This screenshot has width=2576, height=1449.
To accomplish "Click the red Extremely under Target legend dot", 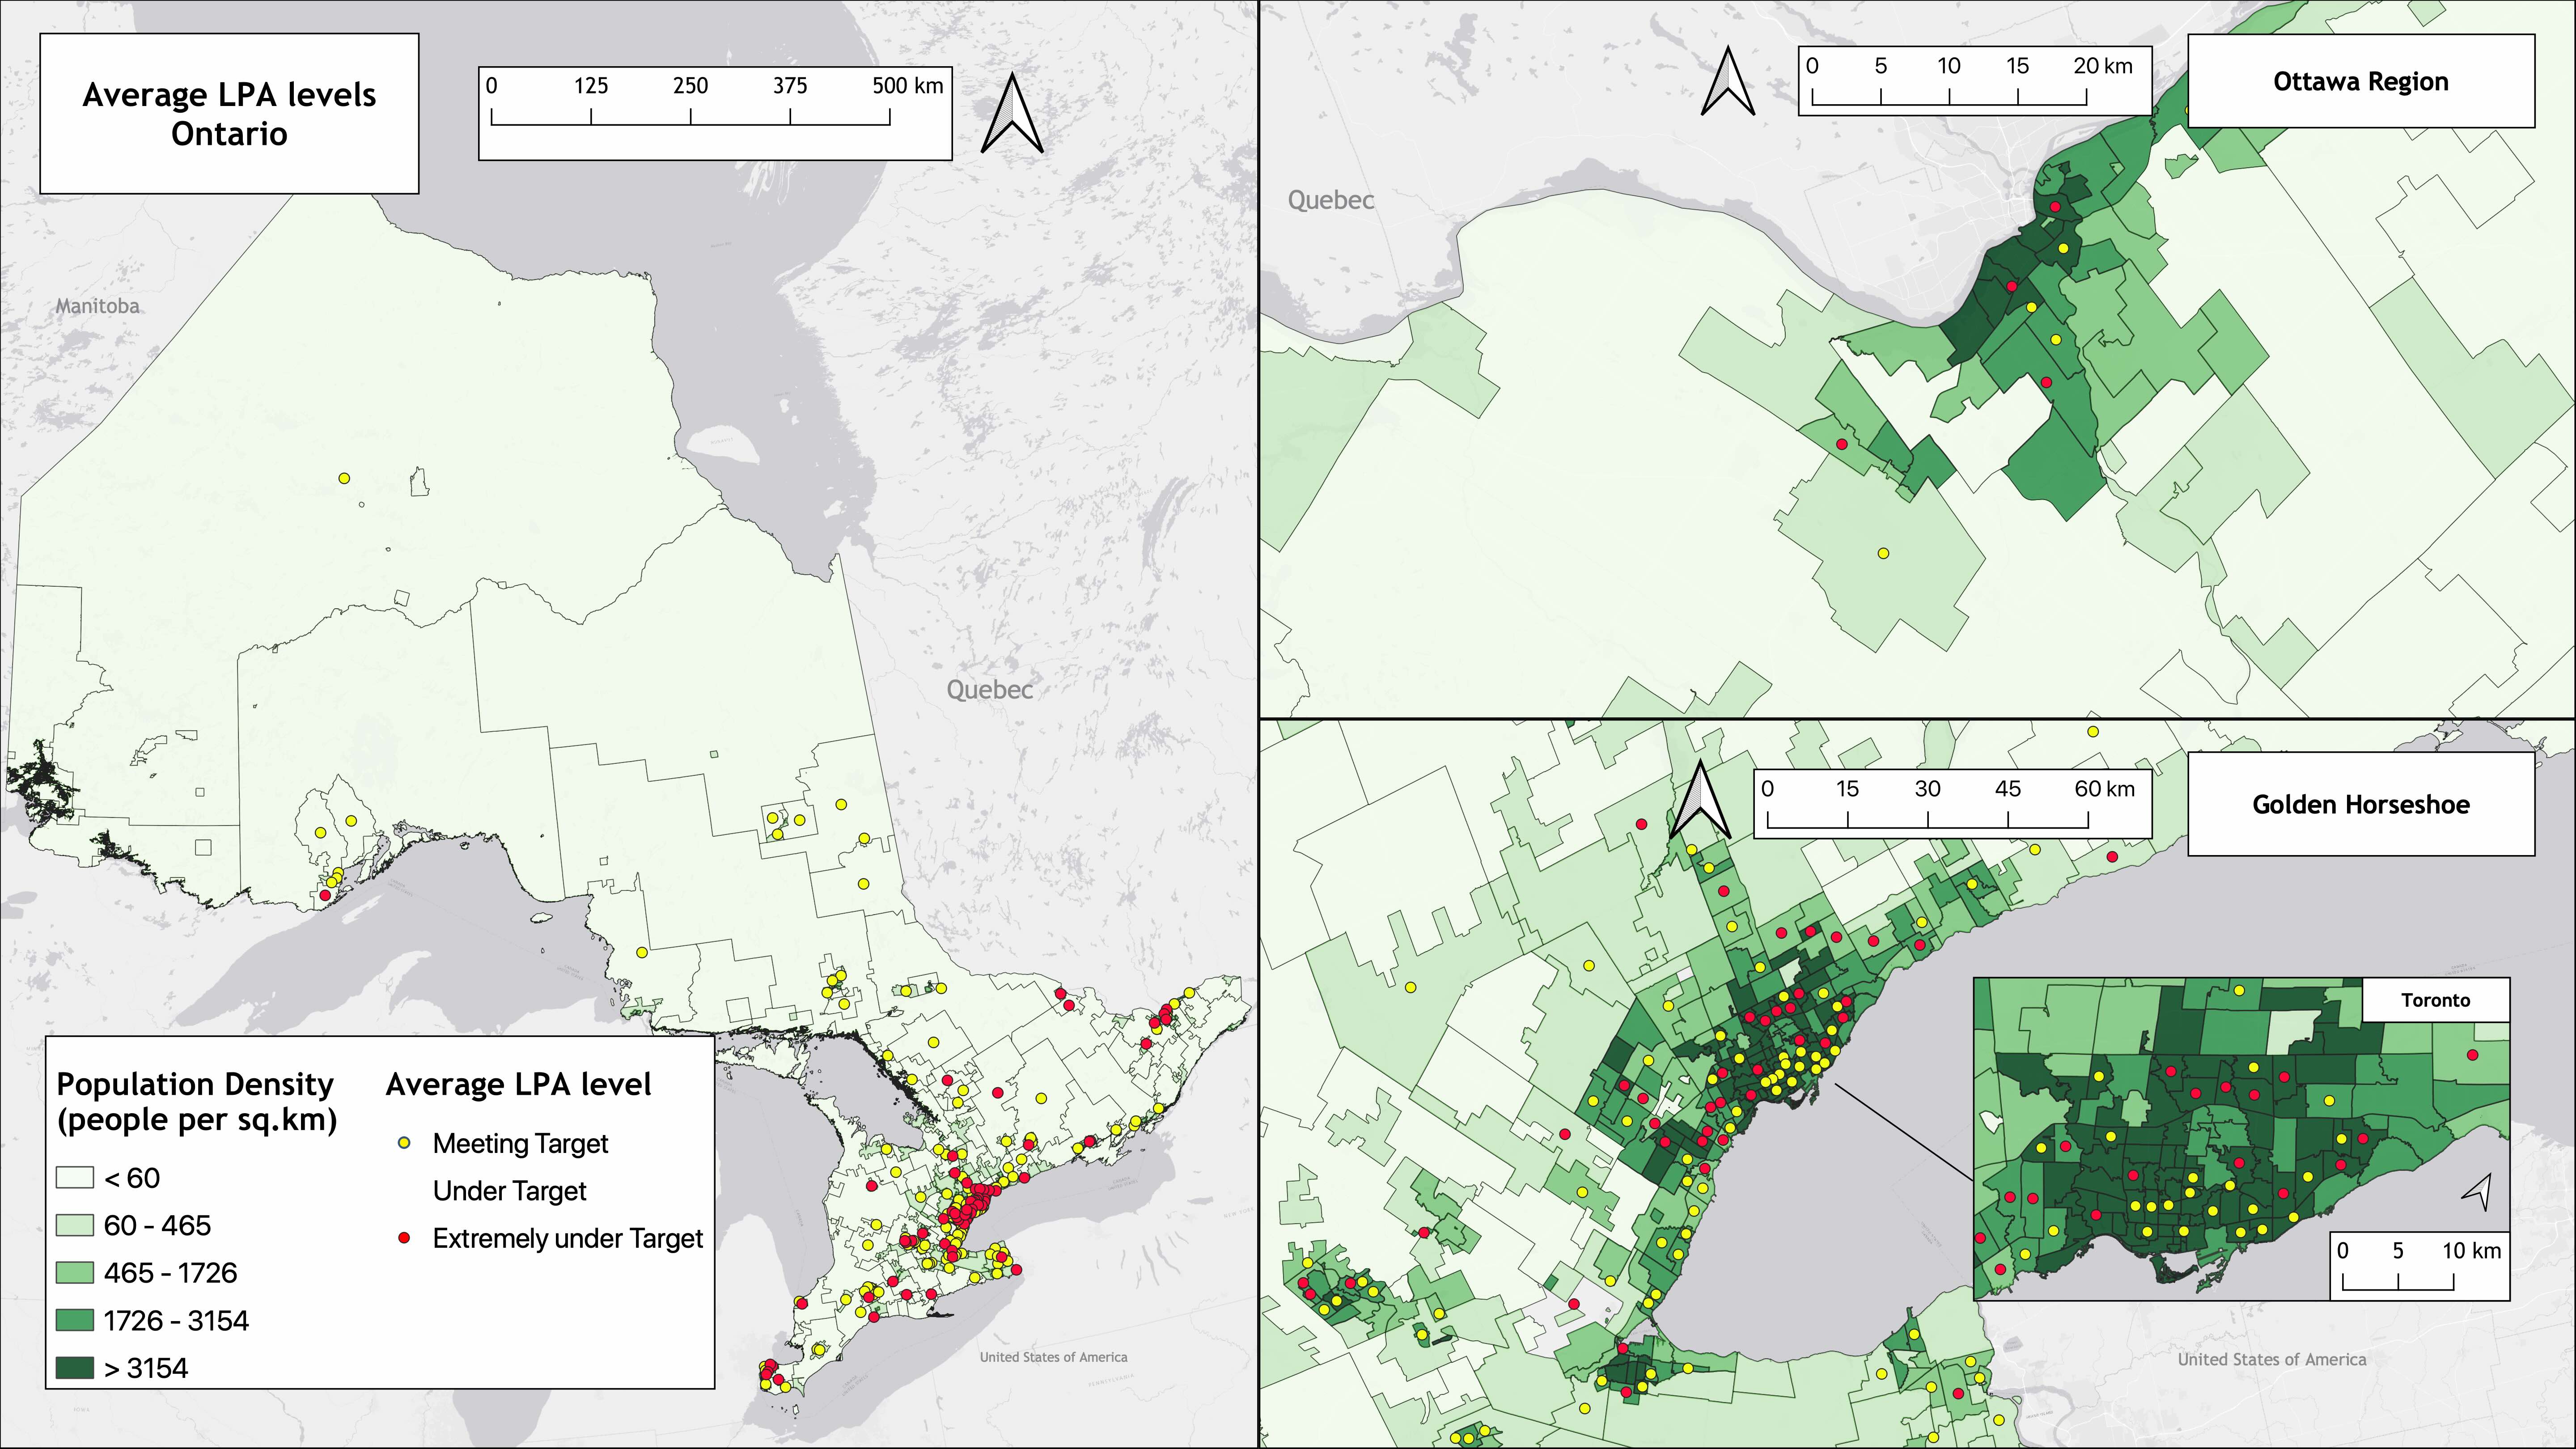I will click(x=404, y=1238).
